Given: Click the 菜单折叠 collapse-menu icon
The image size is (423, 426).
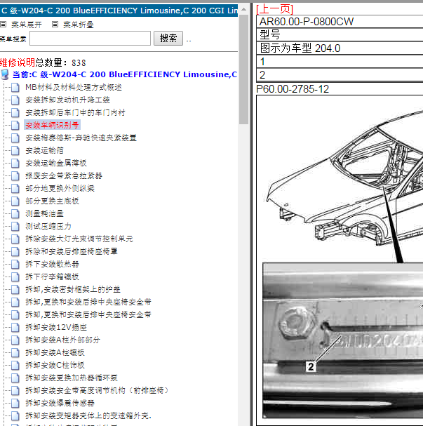Looking at the screenshot, I should pyautogui.click(x=55, y=25).
